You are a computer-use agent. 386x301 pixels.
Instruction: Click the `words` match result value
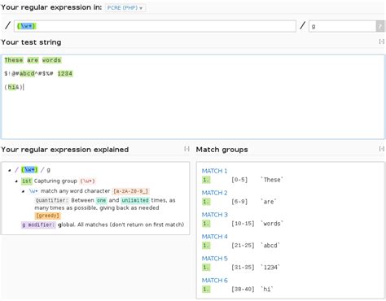(272, 224)
